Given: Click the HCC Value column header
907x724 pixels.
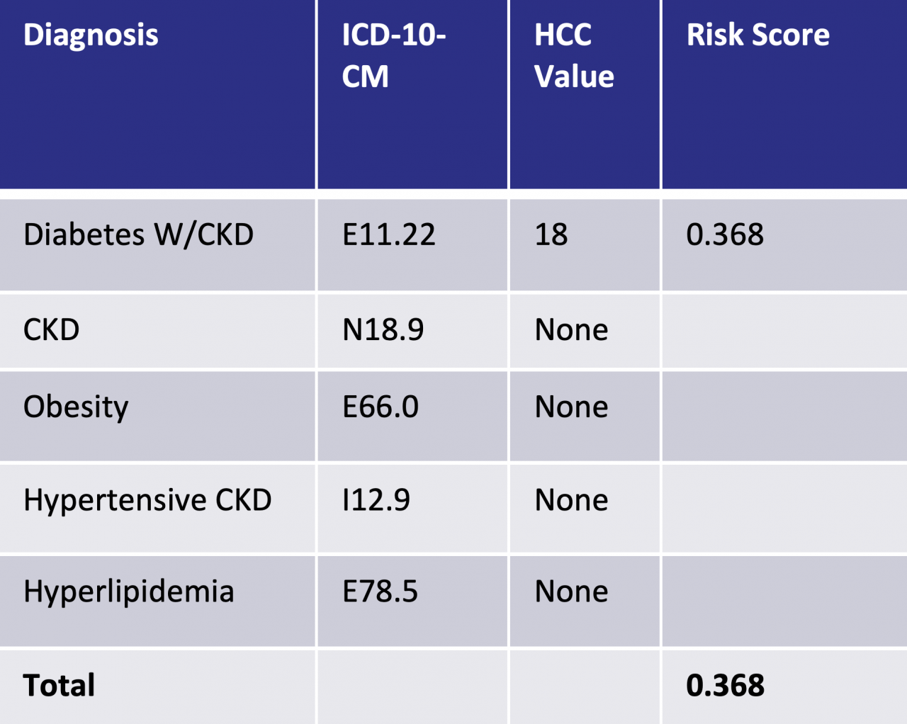Looking at the screenshot, I should (574, 55).
